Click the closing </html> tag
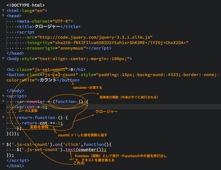The image size is (221, 170). [x=15, y=166]
